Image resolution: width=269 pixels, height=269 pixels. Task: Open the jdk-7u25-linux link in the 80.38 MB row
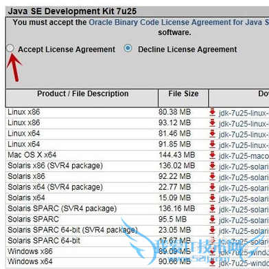[x=244, y=113]
